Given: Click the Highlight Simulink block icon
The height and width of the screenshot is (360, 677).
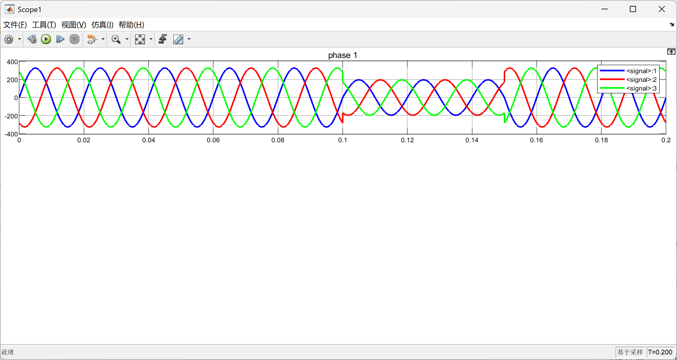Looking at the screenshot, I should click(92, 39).
